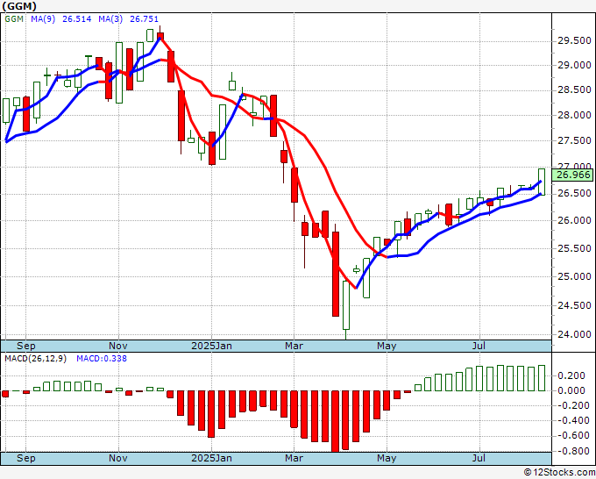Click the MACD(26,12,9) indicator label
Viewport: 596px width, 479px height.
pos(35,359)
